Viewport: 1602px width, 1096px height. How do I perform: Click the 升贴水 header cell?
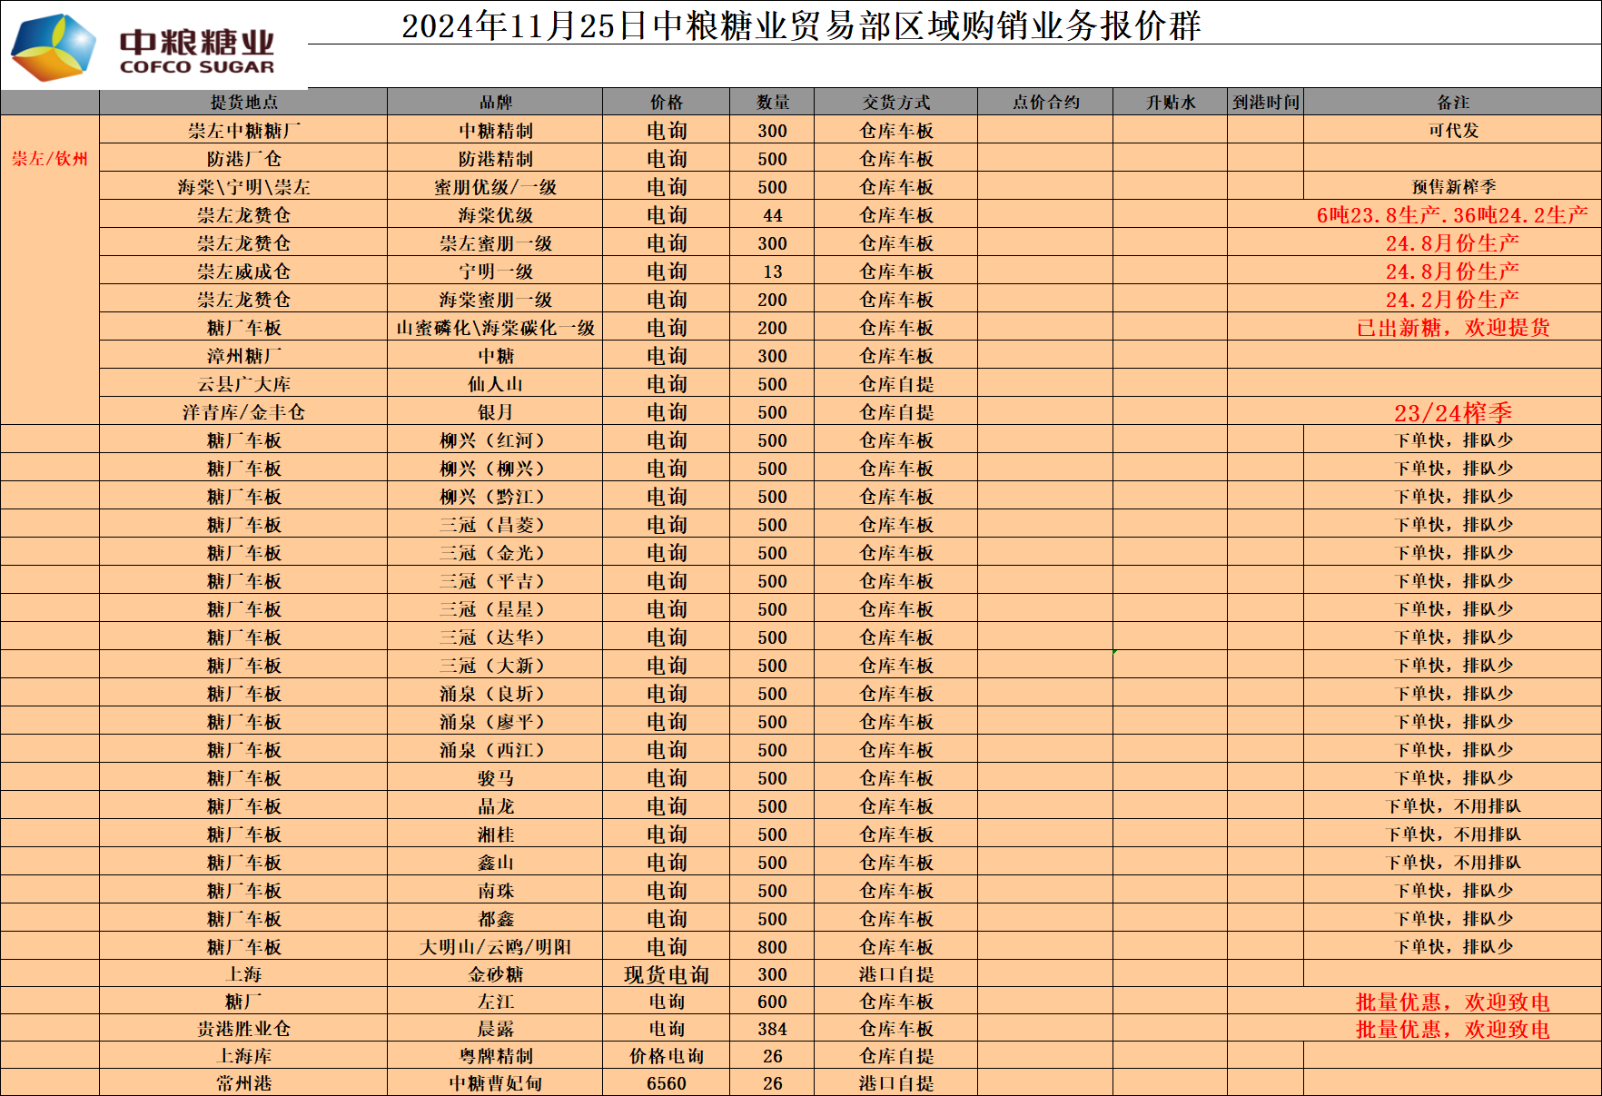pyautogui.click(x=1170, y=103)
